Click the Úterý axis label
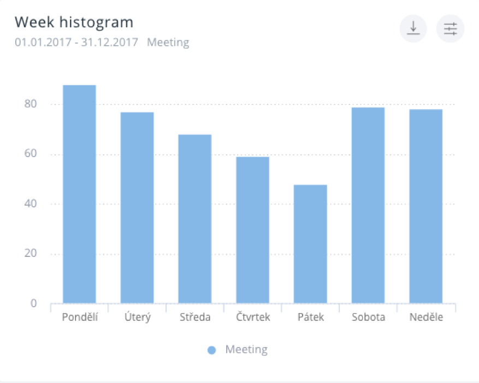 coord(137,318)
